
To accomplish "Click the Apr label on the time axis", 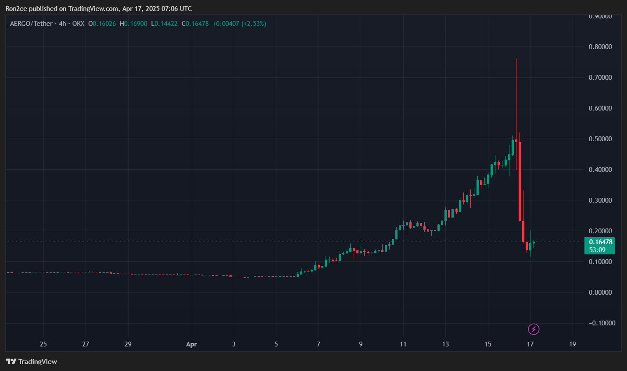I will [191, 344].
